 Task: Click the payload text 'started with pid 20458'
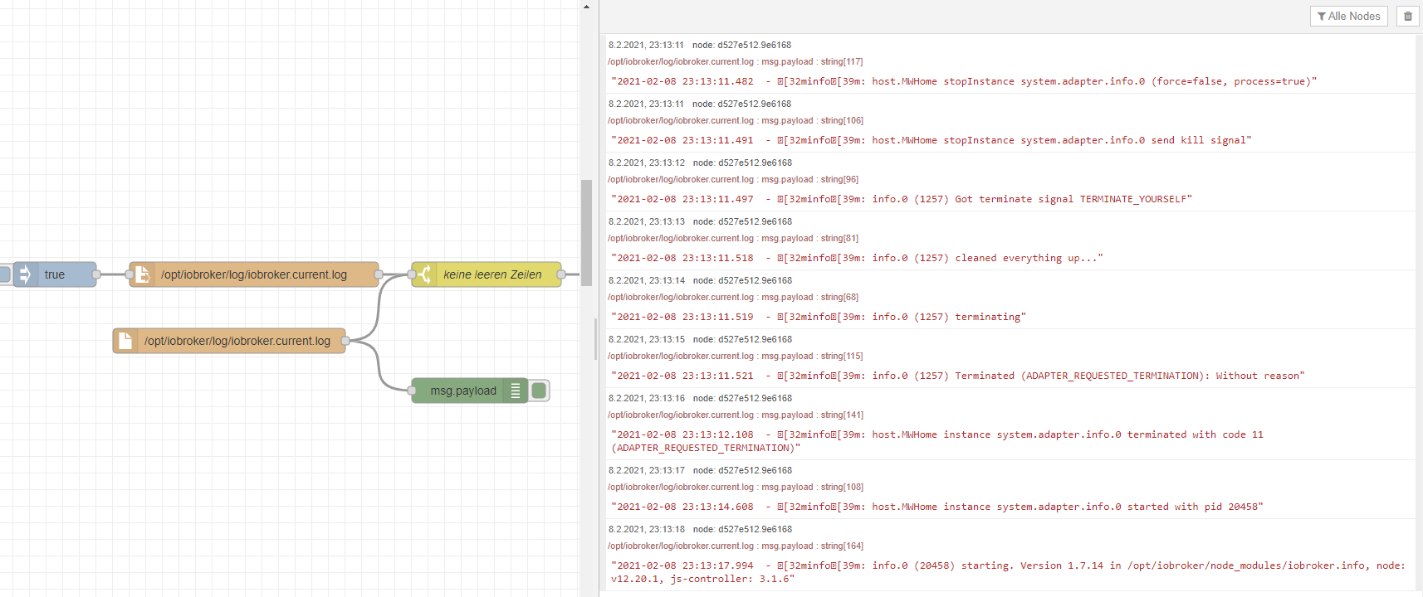1192,507
